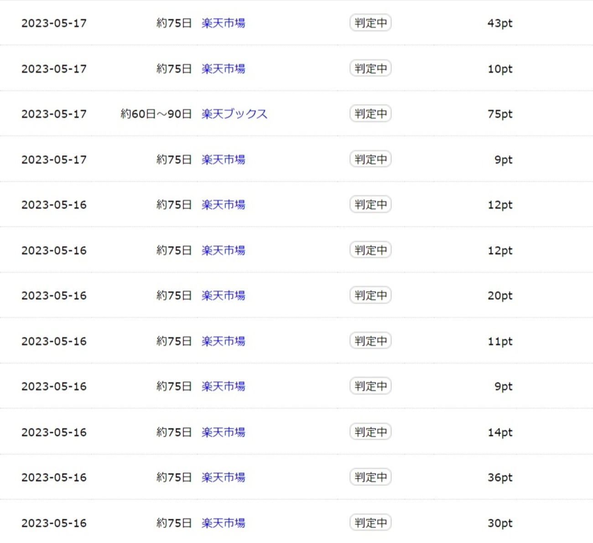Click 楽天市場 link in the 11pt row
This screenshot has height=543, width=593.
click(x=223, y=341)
